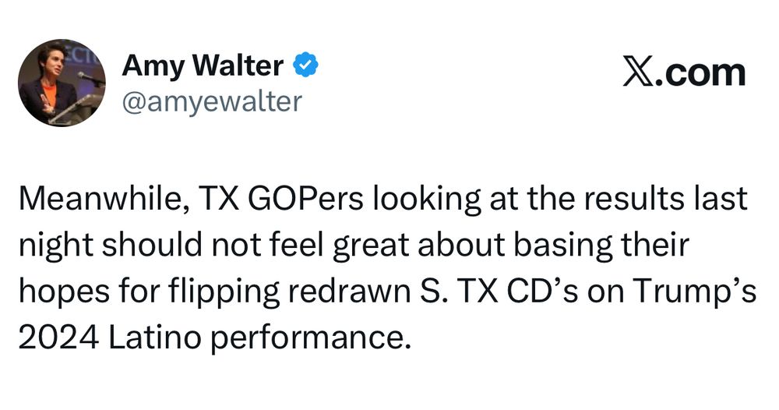Click "CD's" in the tweet text
This screenshot has width=779, height=410.
tap(542, 292)
